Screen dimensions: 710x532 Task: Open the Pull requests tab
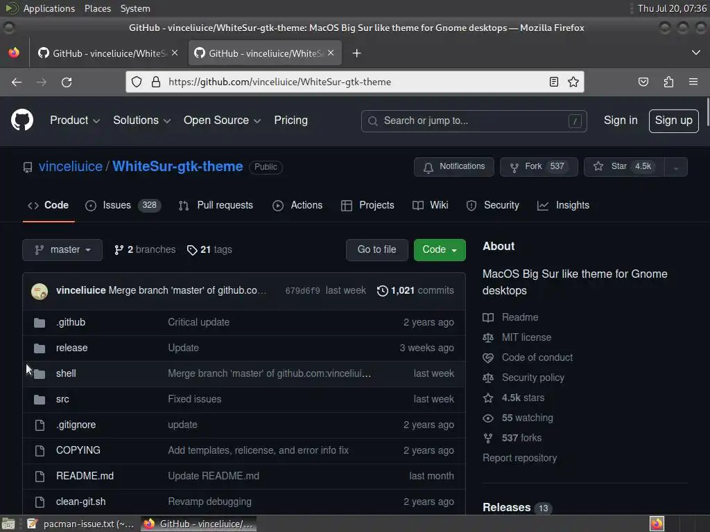tap(216, 205)
